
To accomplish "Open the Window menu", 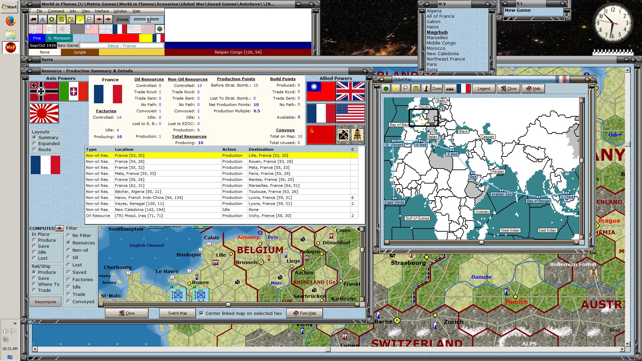I will (120, 11).
